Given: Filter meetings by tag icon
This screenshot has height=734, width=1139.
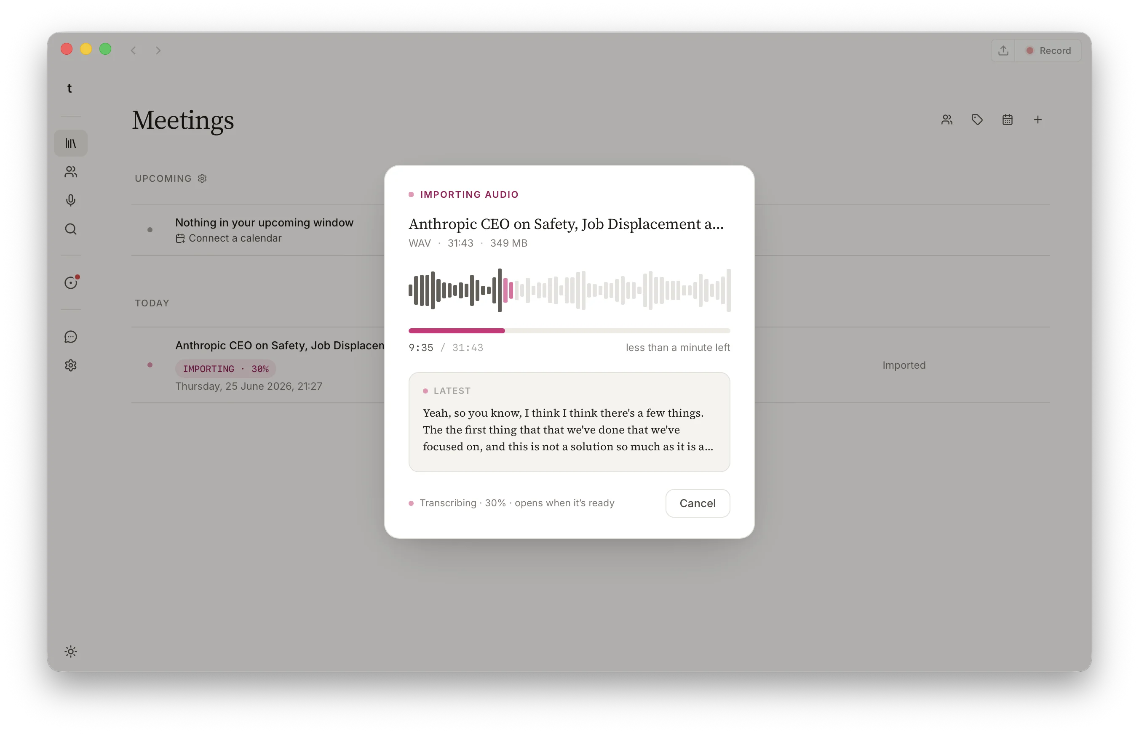Looking at the screenshot, I should 977,120.
